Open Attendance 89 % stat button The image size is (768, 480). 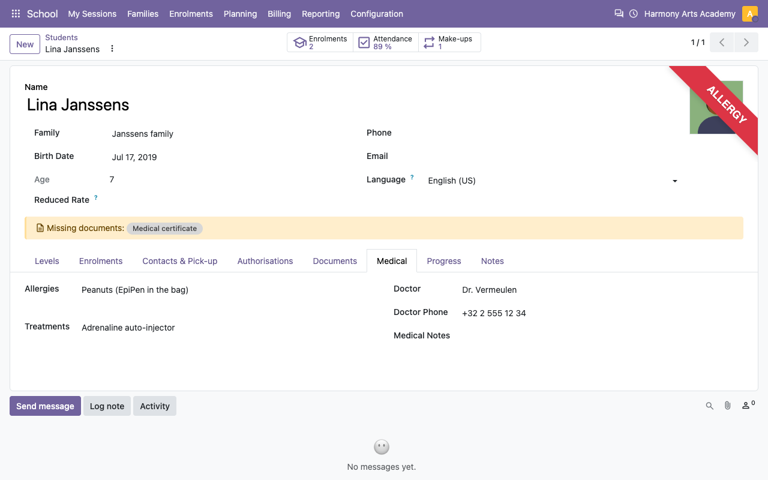(x=386, y=43)
